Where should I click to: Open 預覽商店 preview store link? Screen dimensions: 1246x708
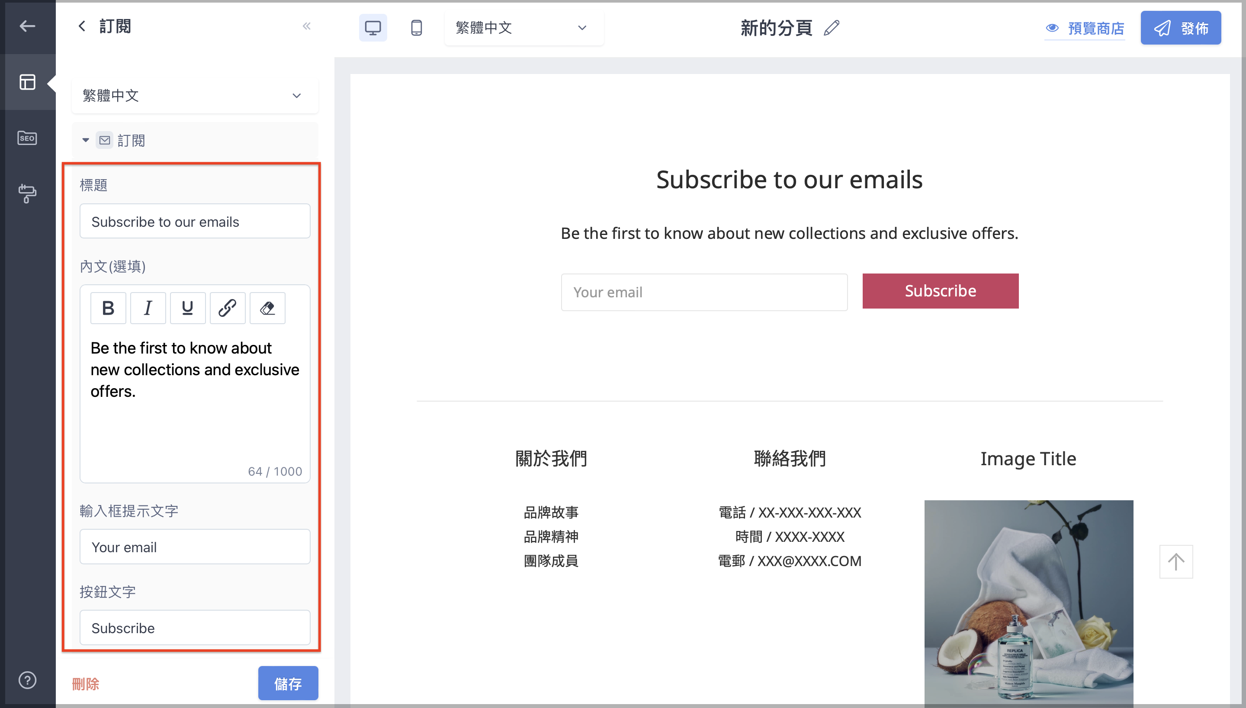point(1085,28)
